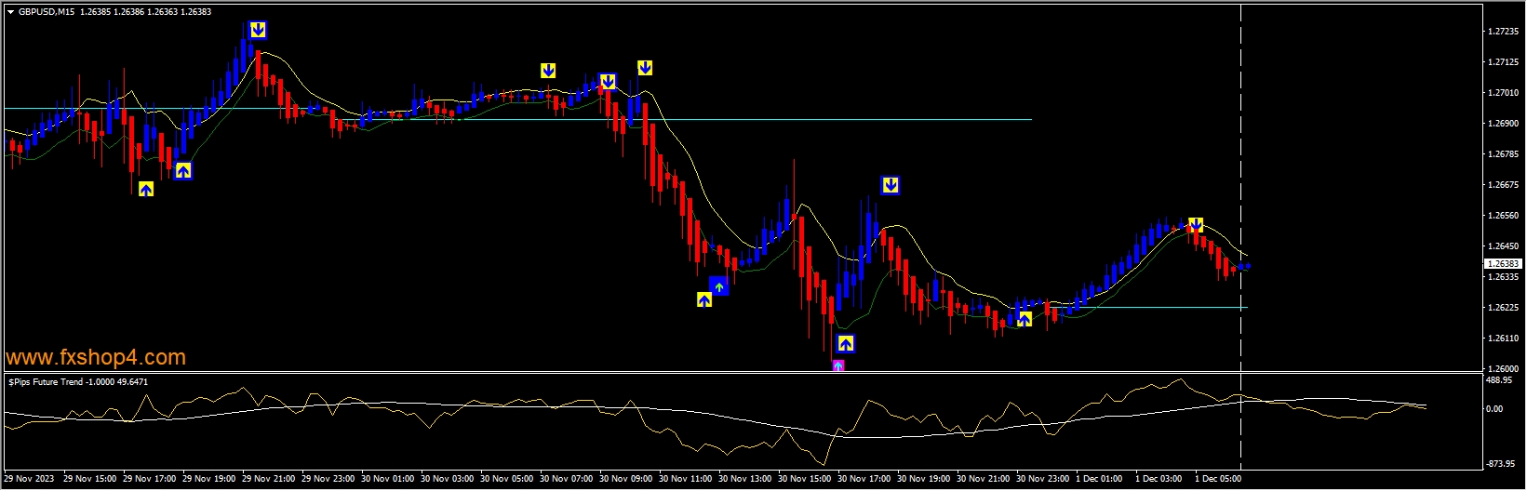This screenshot has height=491, width=1527.
Task: Click the 1.26225 price axis label
Action: pos(1503,308)
